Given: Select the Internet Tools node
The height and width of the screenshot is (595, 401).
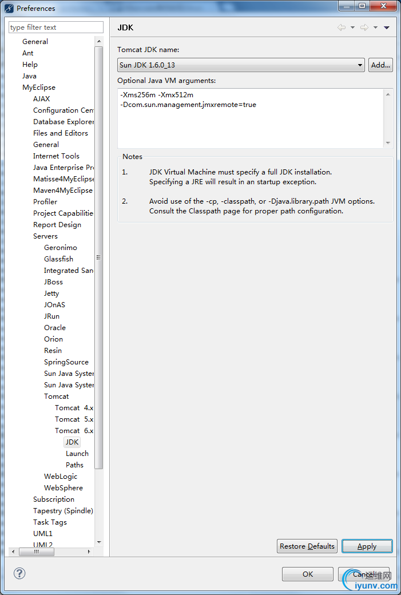Looking at the screenshot, I should coord(56,156).
